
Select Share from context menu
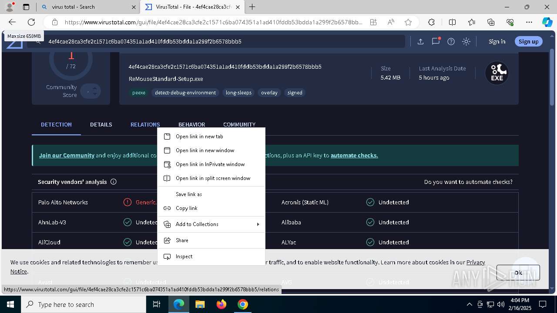coord(211,240)
